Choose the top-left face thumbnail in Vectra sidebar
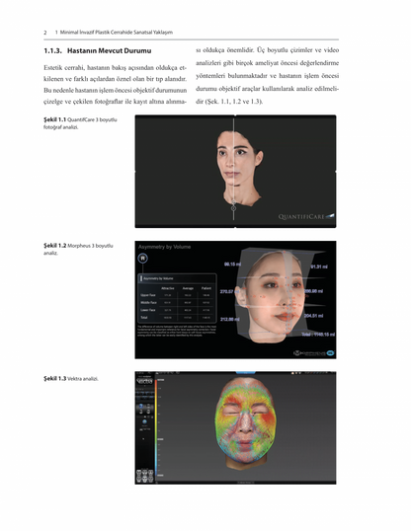The height and width of the screenshot is (531, 411). (x=138, y=472)
